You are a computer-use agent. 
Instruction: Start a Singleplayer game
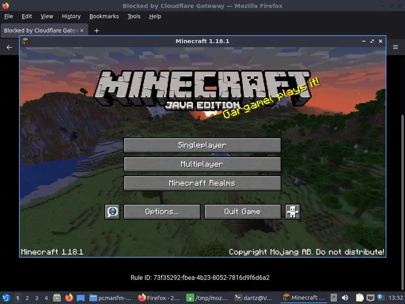pos(202,145)
